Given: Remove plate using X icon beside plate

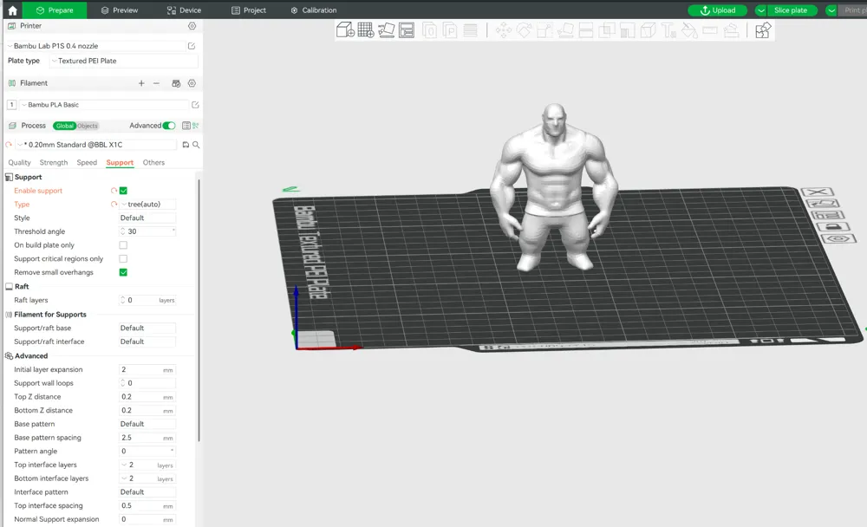Looking at the screenshot, I should pyautogui.click(x=818, y=192).
